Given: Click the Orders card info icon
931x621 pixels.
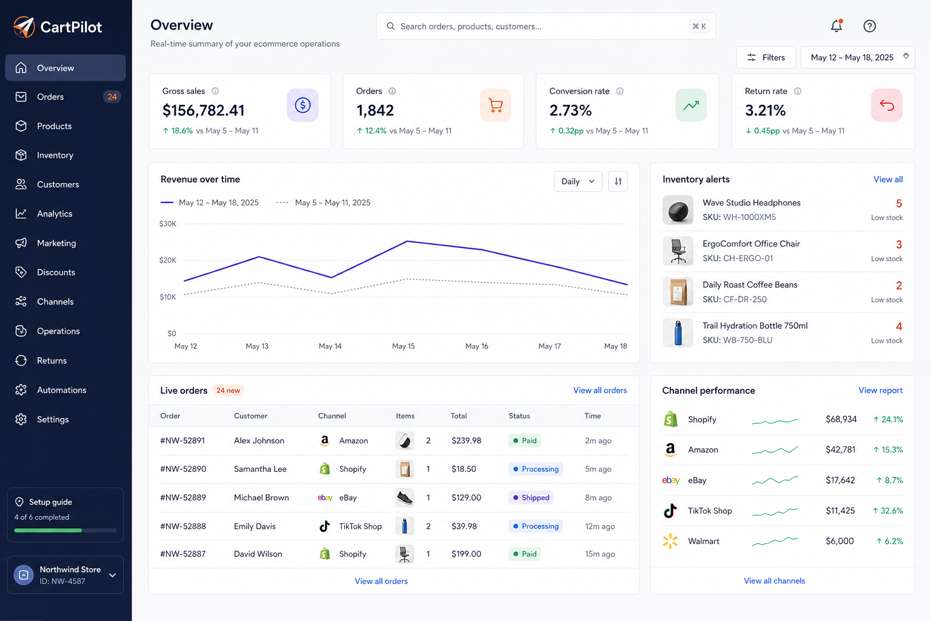Looking at the screenshot, I should point(392,91).
